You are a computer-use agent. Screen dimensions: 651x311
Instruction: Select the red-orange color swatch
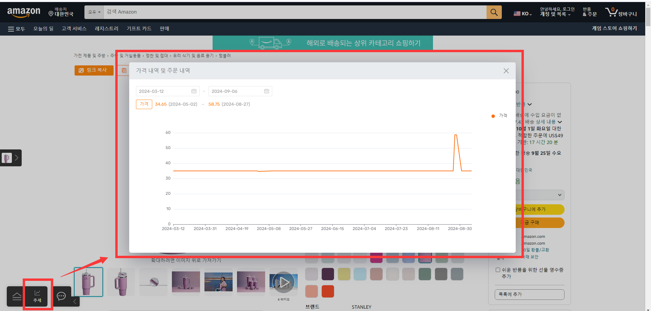328,291
